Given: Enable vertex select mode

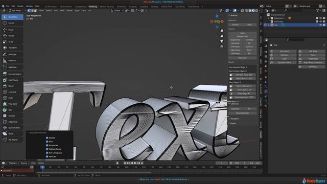Looking at the screenshot, I should tap(29, 10).
